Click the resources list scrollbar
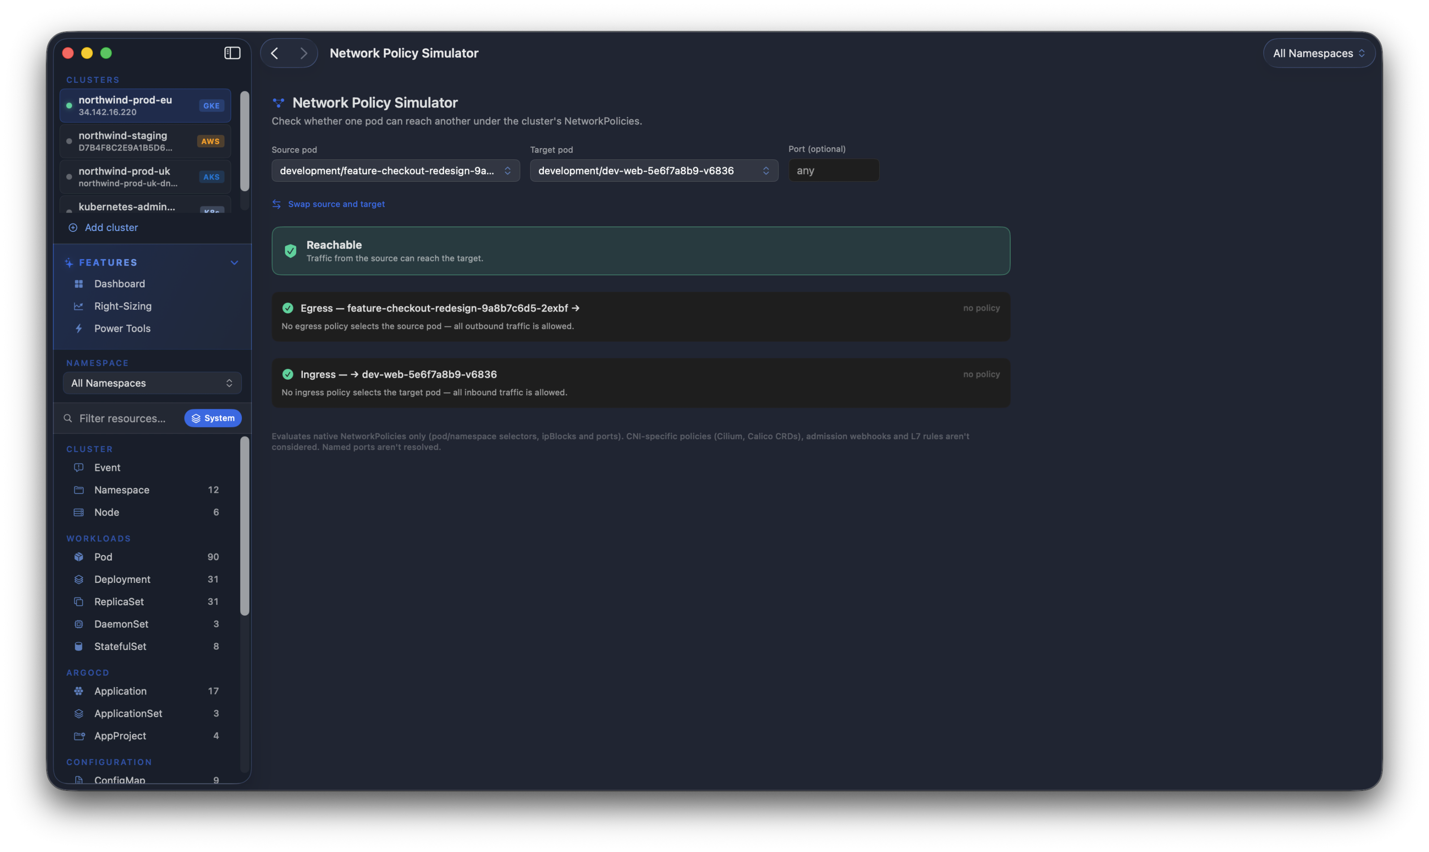 pyautogui.click(x=245, y=526)
